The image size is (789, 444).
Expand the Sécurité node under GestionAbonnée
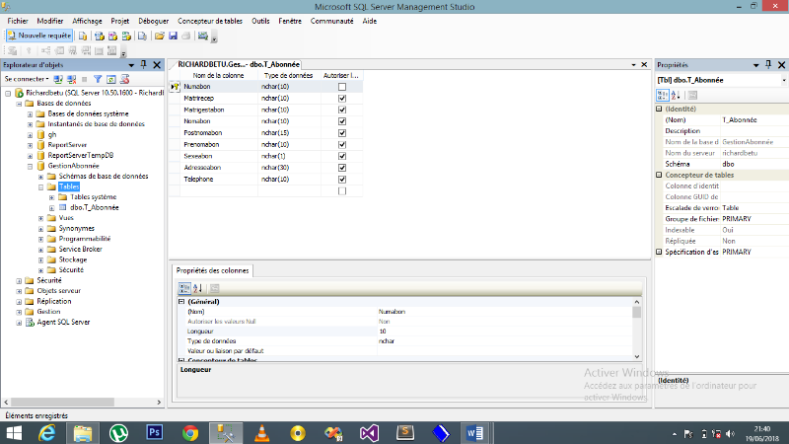click(x=40, y=269)
